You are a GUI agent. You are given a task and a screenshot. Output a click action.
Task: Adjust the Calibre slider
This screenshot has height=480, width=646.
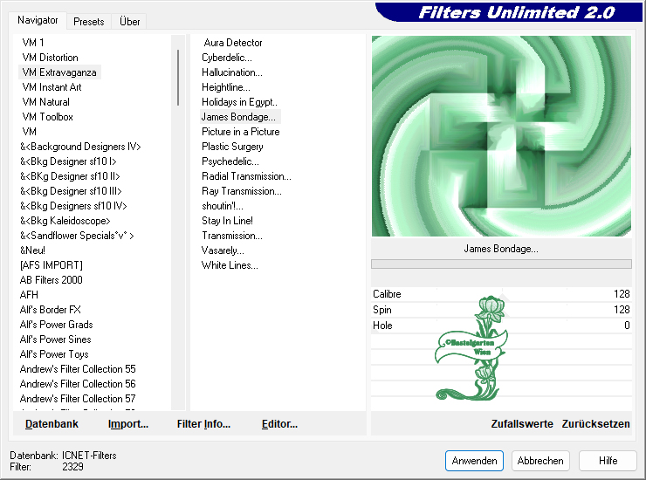501,294
